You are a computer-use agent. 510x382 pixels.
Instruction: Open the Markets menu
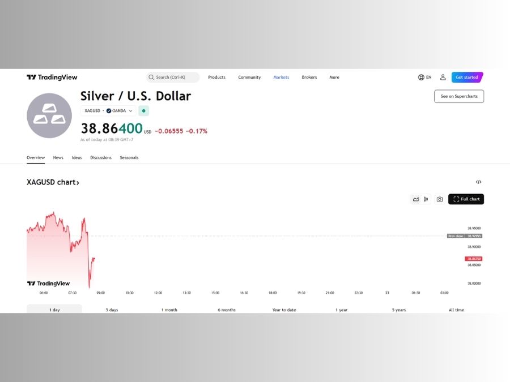point(281,78)
